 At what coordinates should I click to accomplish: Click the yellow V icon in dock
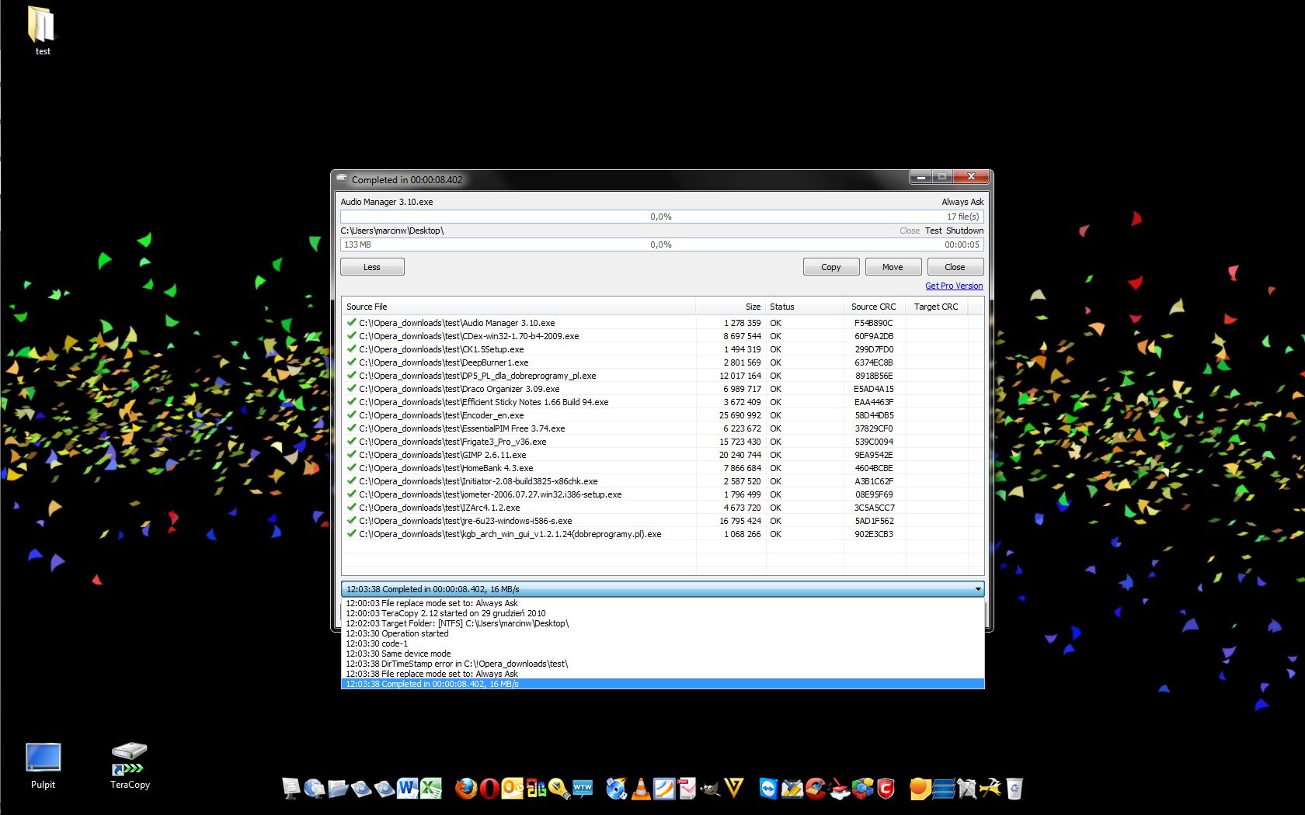734,789
